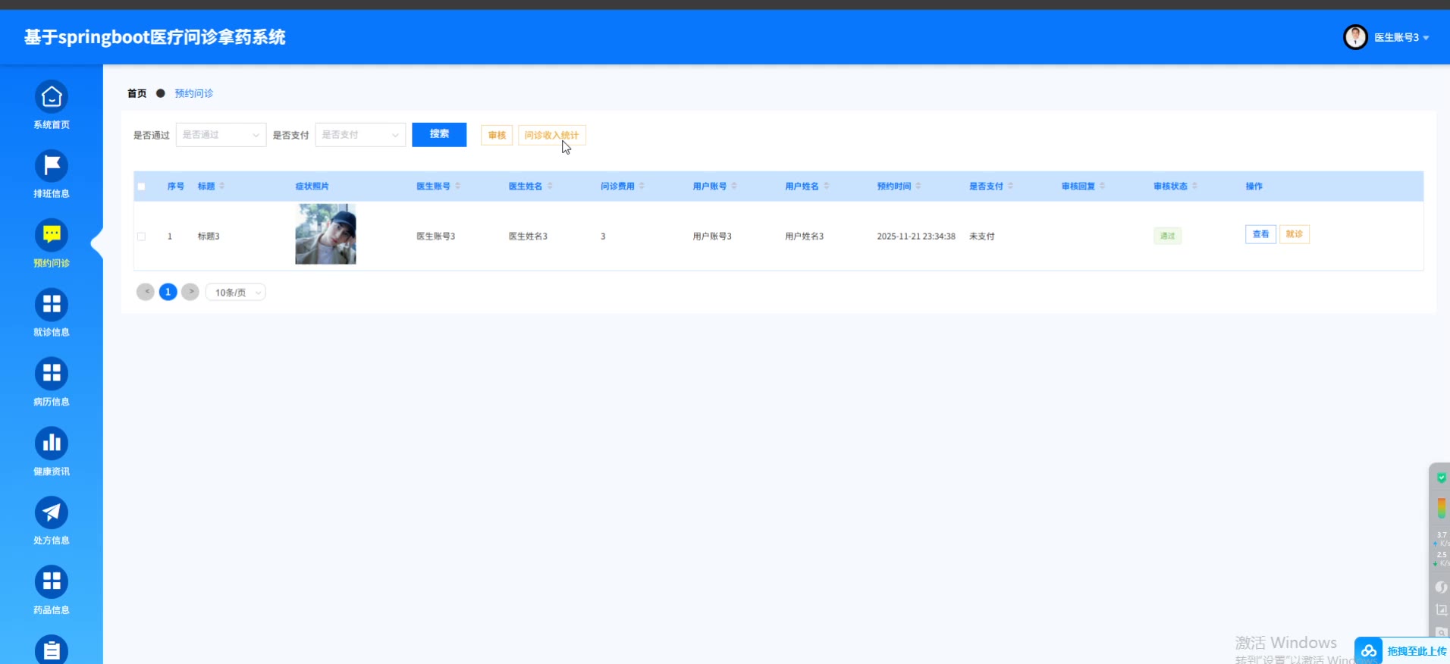Image resolution: width=1450 pixels, height=664 pixels.
Task: Open the 10条/页 page size selector
Action: click(x=236, y=293)
